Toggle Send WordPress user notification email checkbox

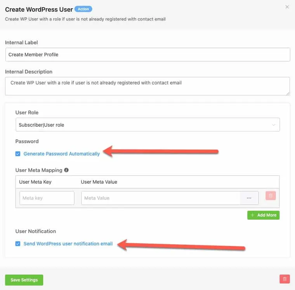pos(18,244)
